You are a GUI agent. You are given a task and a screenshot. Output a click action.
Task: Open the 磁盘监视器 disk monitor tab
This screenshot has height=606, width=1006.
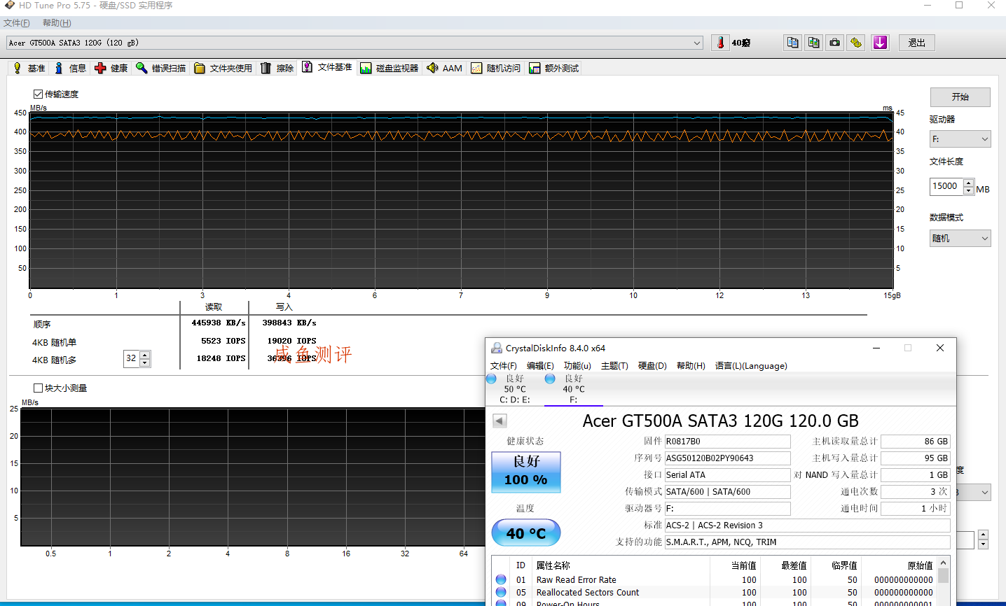[390, 68]
